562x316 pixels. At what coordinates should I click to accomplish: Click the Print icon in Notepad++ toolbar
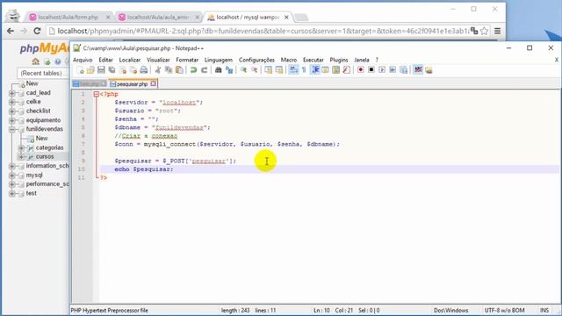tap(144, 70)
